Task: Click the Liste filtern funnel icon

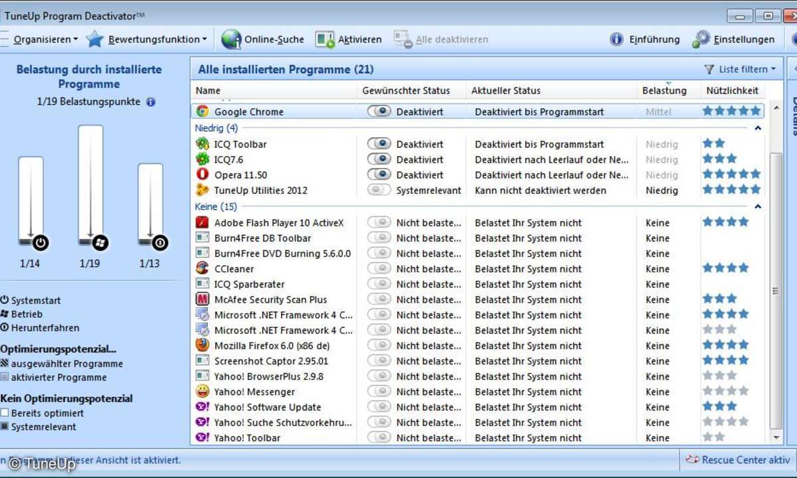Action: pos(709,69)
